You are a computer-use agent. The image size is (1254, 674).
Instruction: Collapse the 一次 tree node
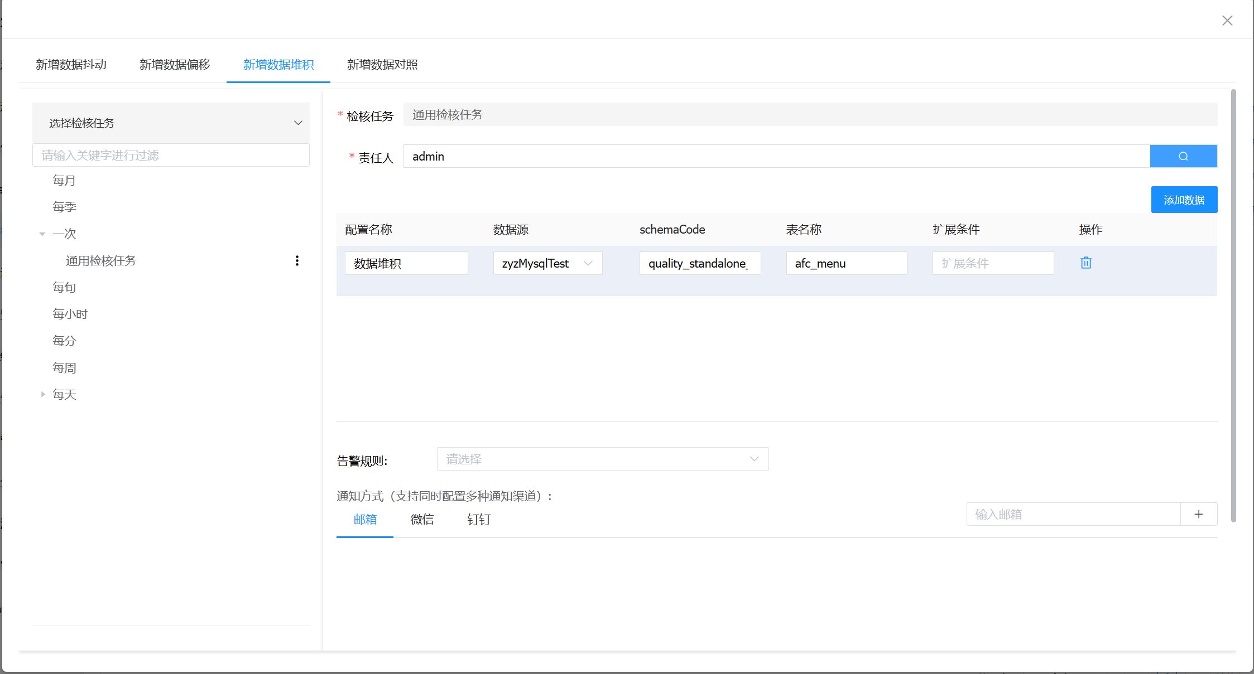pyautogui.click(x=42, y=234)
